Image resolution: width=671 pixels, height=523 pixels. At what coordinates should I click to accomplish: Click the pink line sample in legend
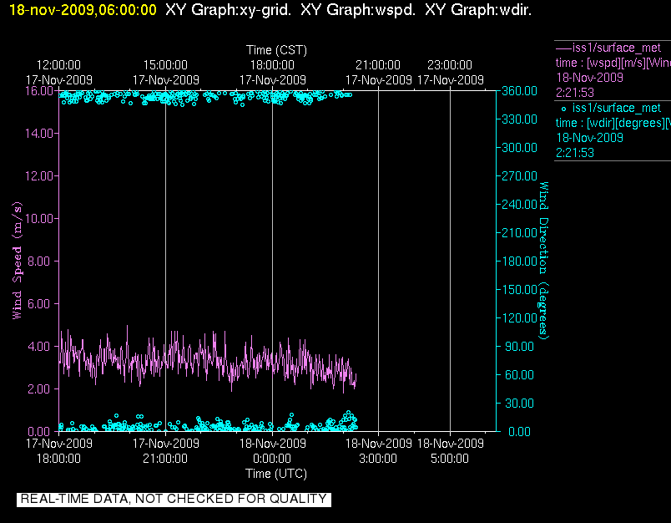point(563,48)
